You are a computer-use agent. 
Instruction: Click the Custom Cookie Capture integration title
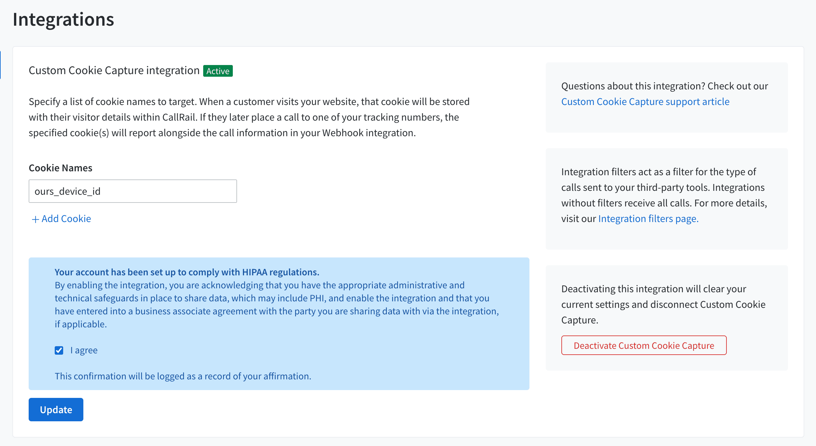114,71
